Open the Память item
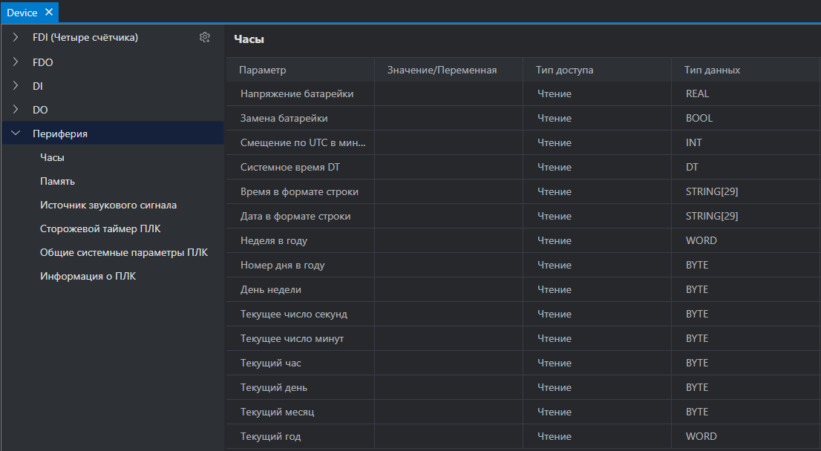The height and width of the screenshot is (451, 821). pyautogui.click(x=58, y=181)
